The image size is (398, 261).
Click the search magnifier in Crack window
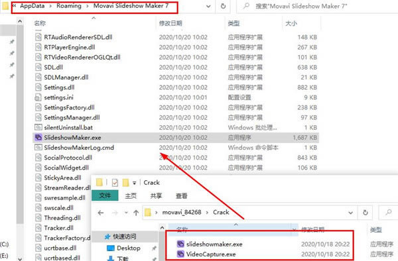pyautogui.click(x=389, y=212)
